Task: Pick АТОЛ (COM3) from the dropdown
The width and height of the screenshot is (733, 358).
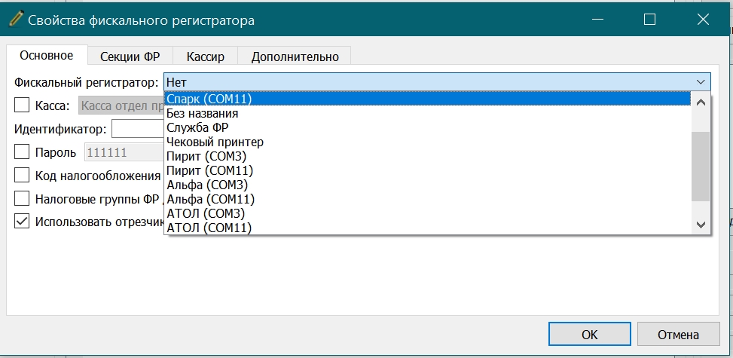Action: point(427,214)
